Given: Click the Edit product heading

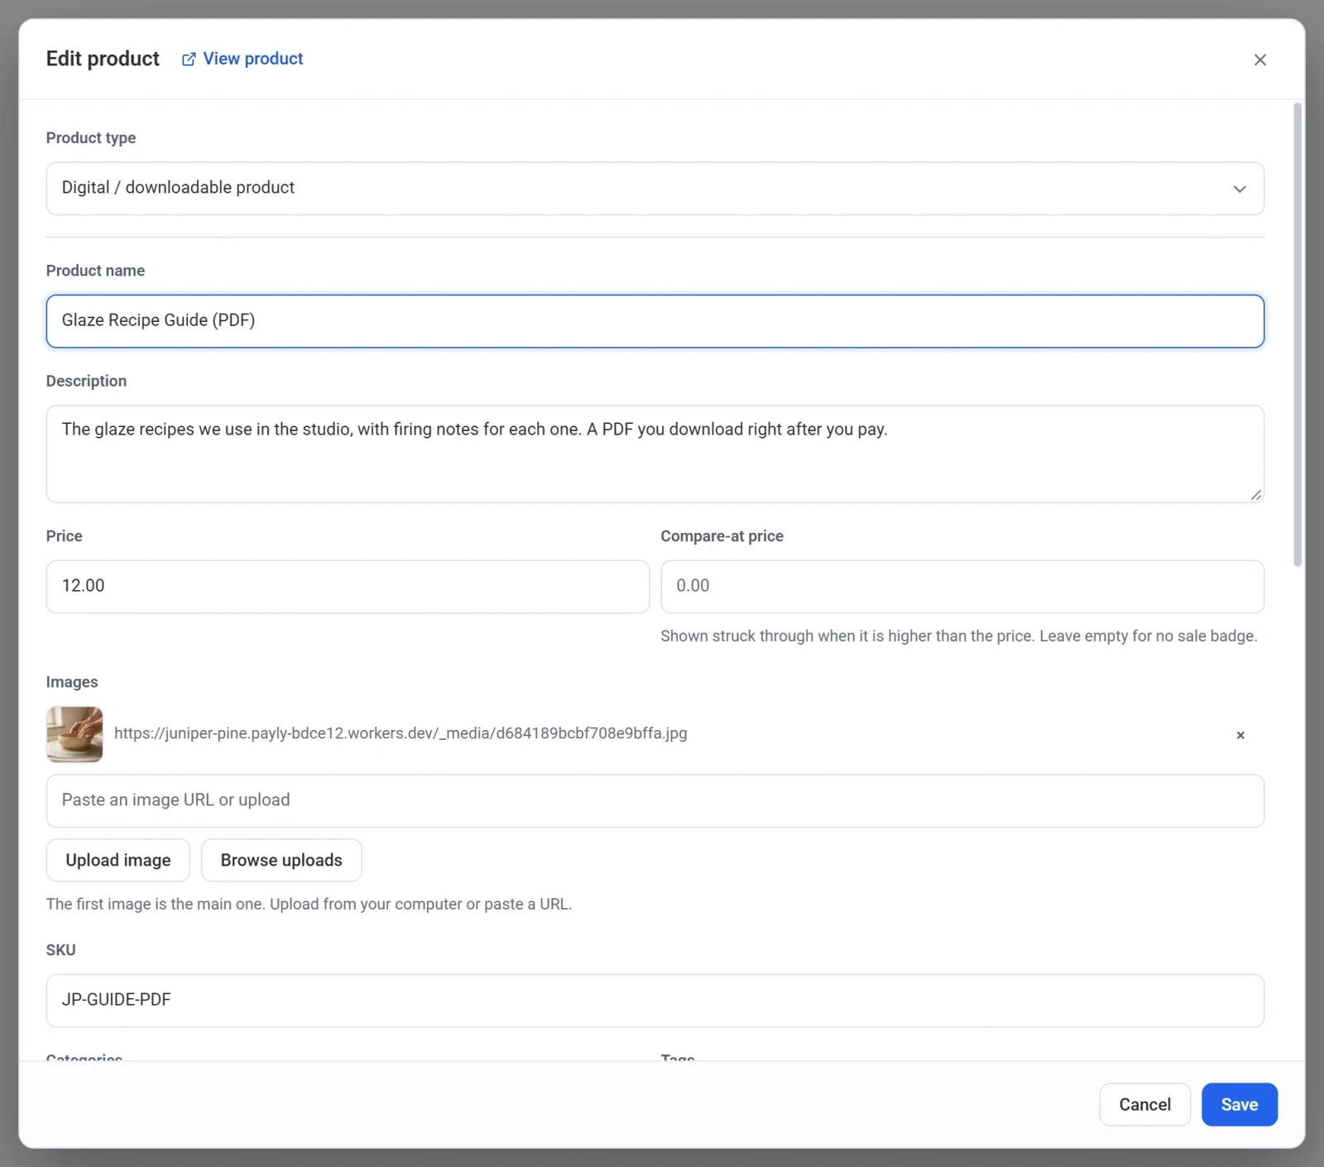Looking at the screenshot, I should coord(103,59).
